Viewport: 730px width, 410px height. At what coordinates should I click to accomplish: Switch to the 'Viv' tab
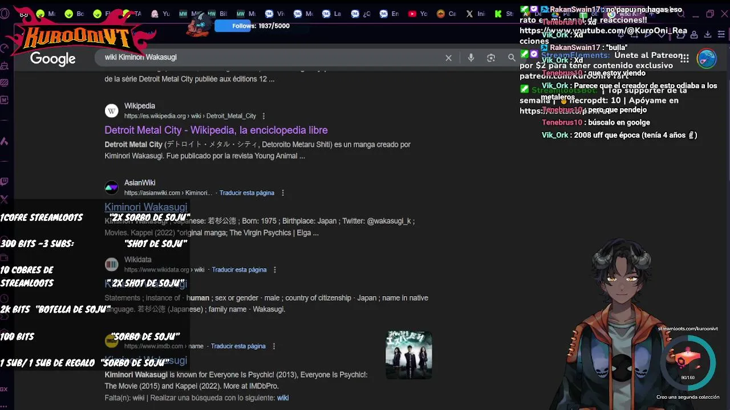[x=275, y=14]
